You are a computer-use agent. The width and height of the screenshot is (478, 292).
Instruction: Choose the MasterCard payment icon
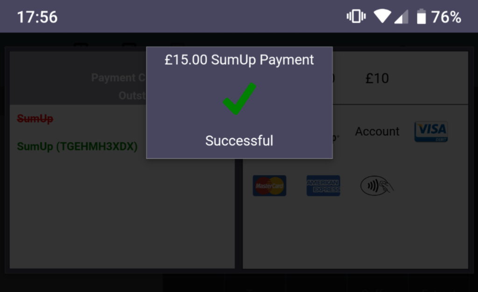pyautogui.click(x=269, y=185)
